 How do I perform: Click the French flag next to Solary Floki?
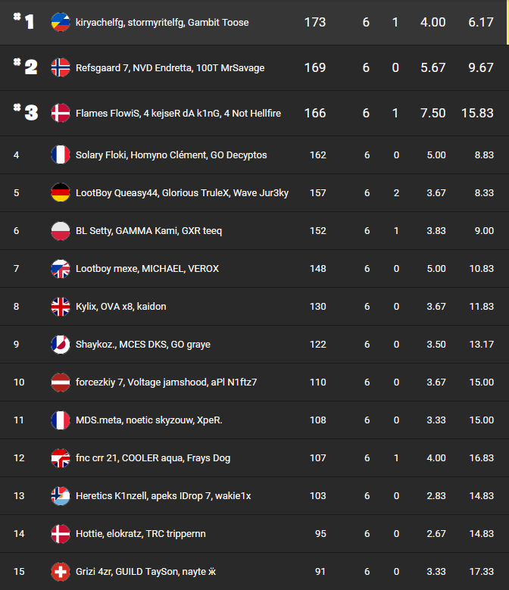(60, 155)
